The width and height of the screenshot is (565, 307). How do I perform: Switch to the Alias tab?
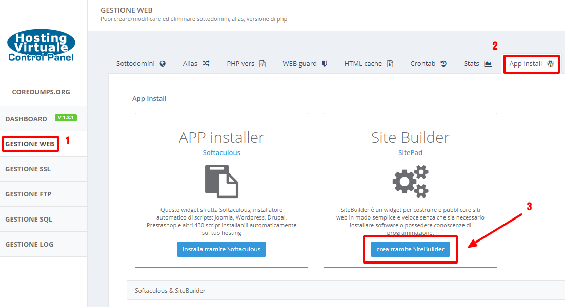(196, 63)
